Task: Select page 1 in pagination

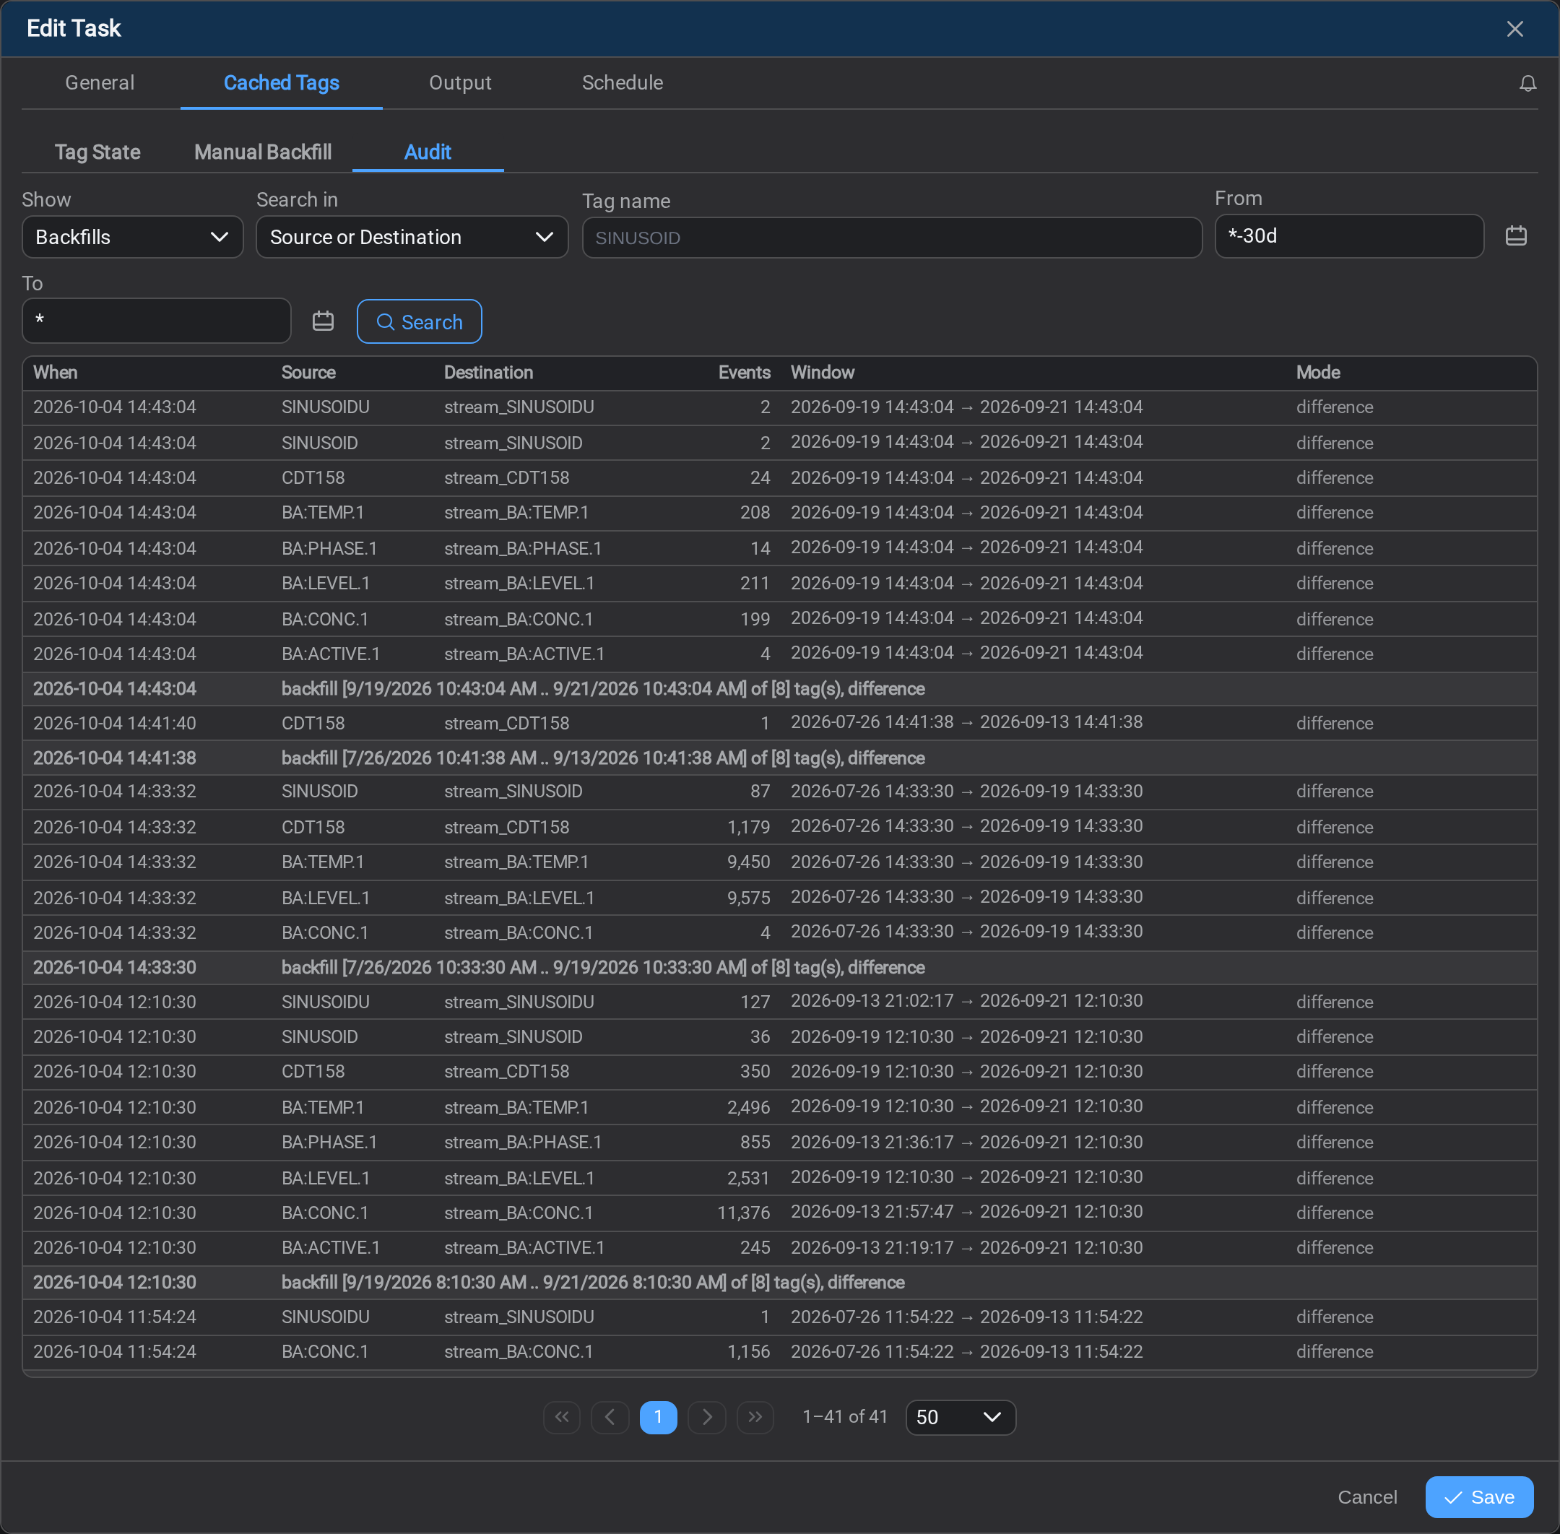Action: pyautogui.click(x=659, y=1417)
